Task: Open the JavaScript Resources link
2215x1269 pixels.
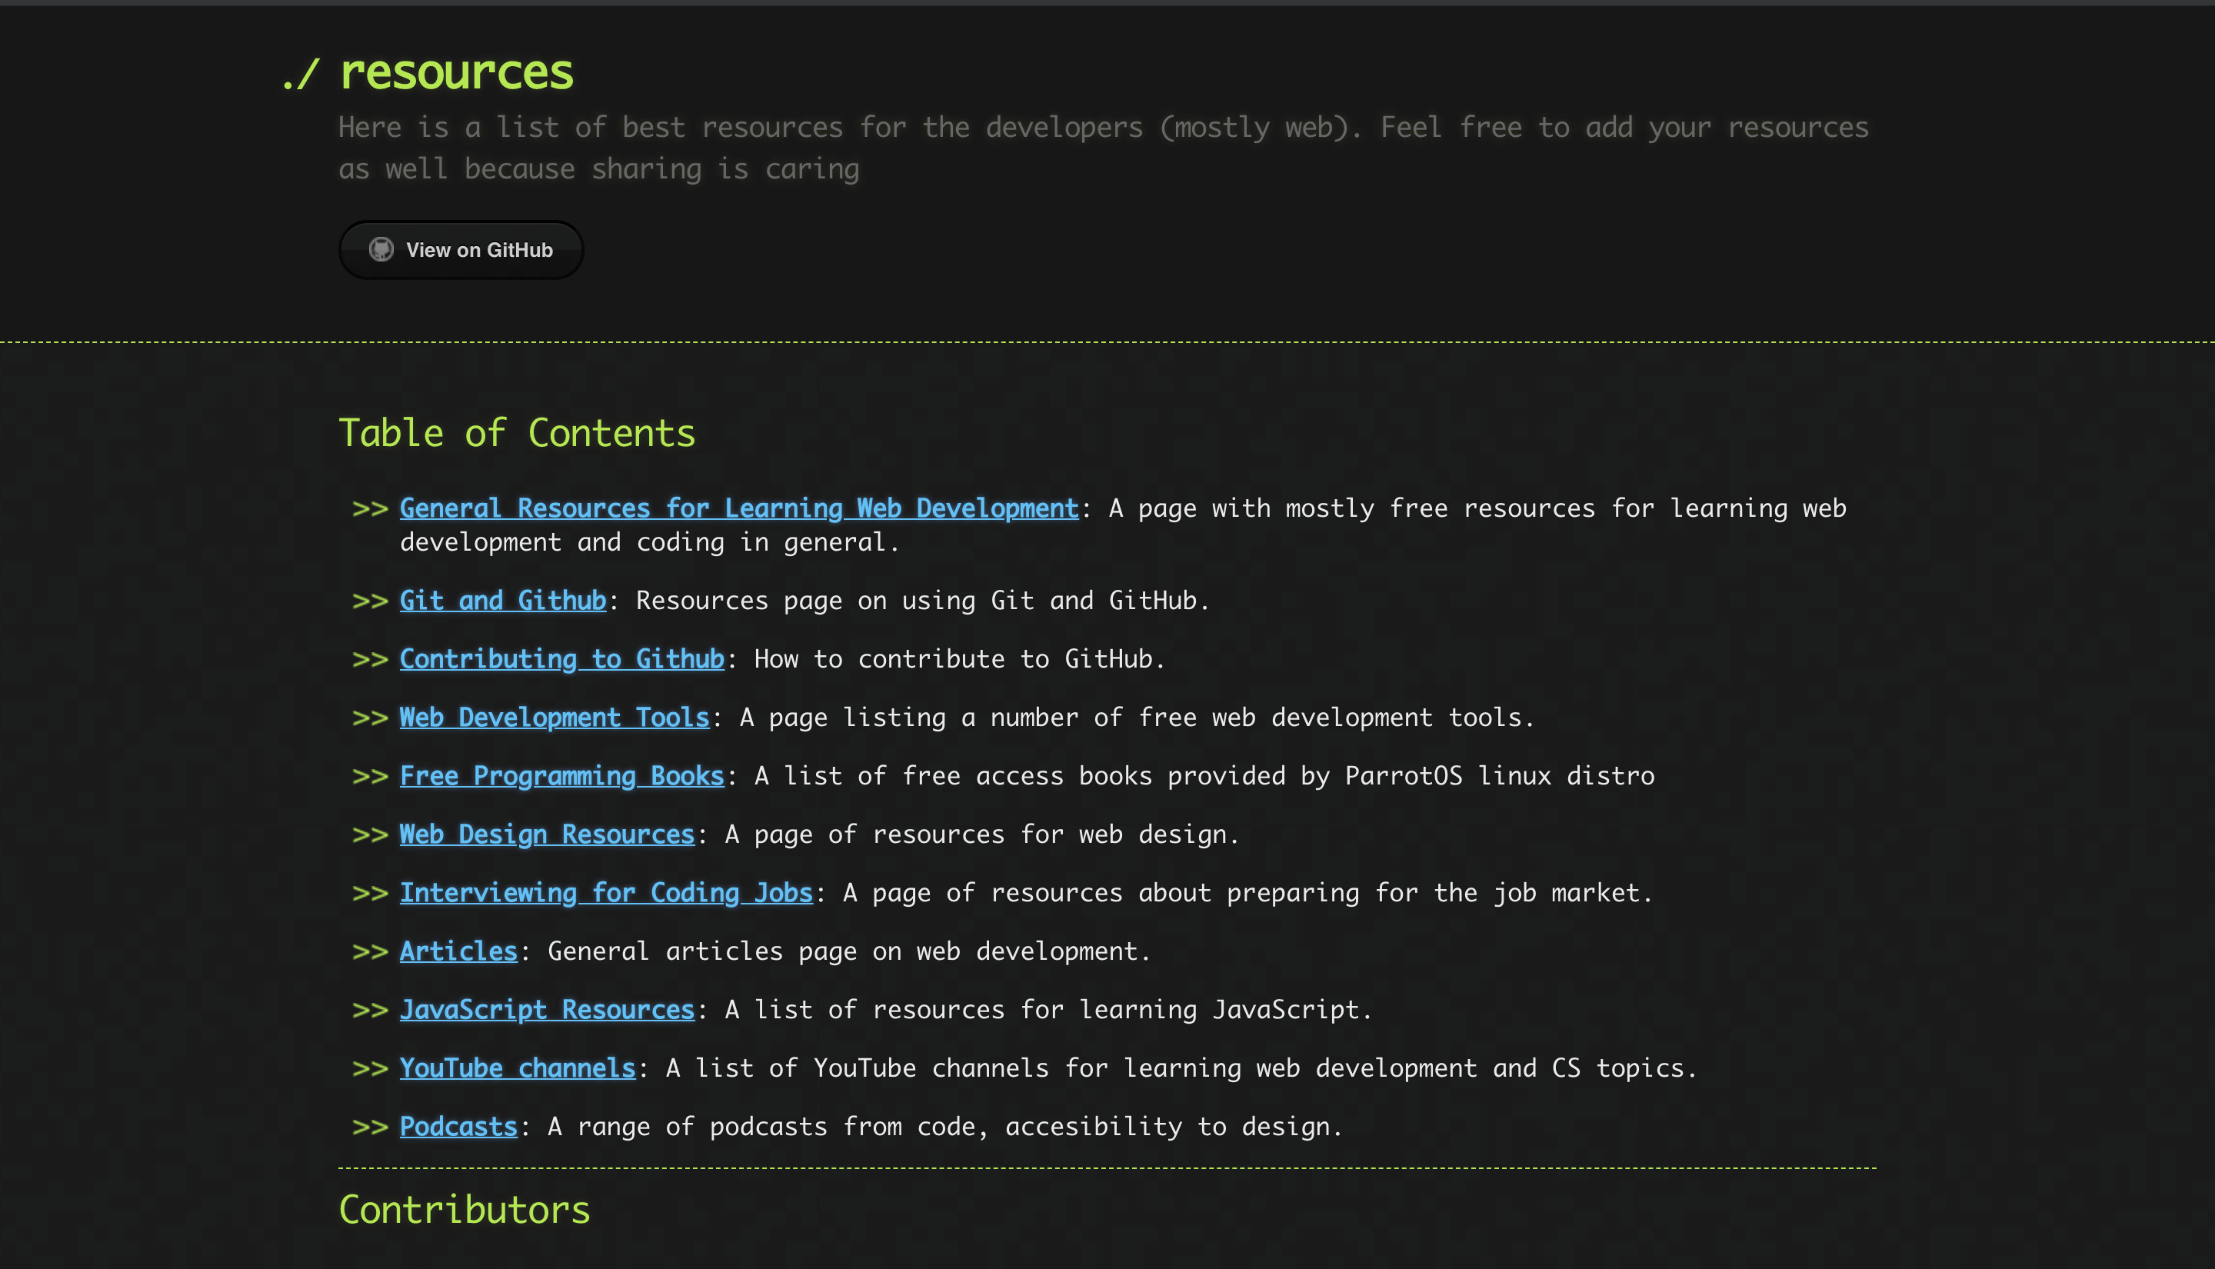Action: pyautogui.click(x=548, y=1009)
